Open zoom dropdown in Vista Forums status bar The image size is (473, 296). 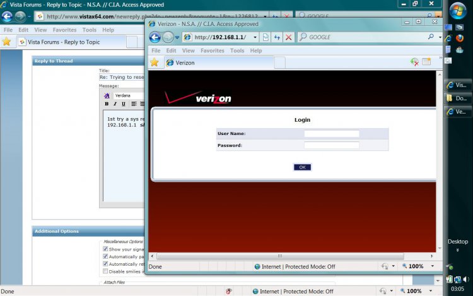(431, 291)
